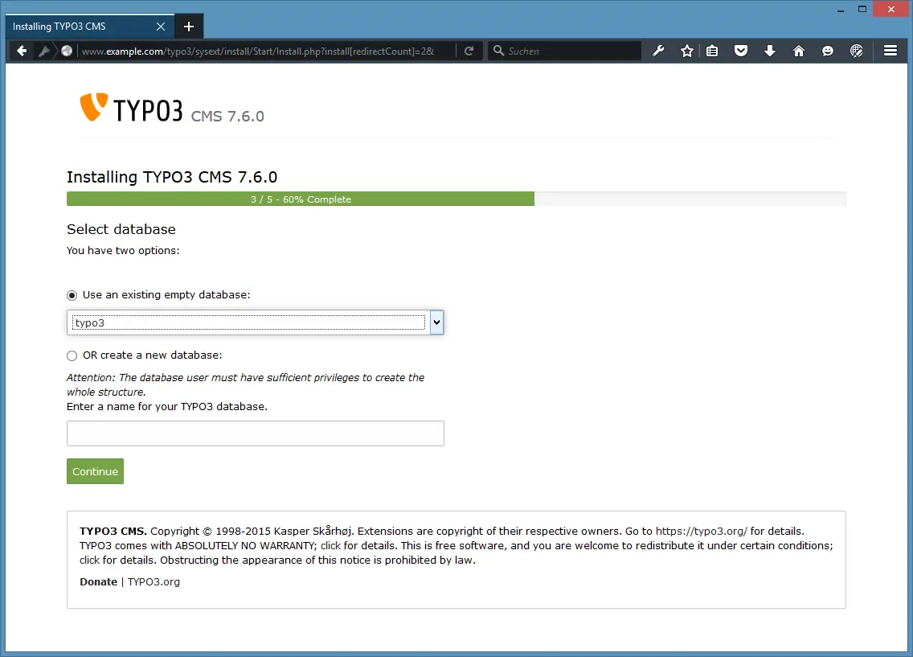Maximize the browser window
Image resolution: width=913 pixels, height=657 pixels.
click(862, 9)
